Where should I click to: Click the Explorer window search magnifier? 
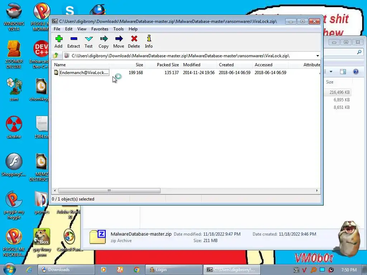(x=359, y=52)
